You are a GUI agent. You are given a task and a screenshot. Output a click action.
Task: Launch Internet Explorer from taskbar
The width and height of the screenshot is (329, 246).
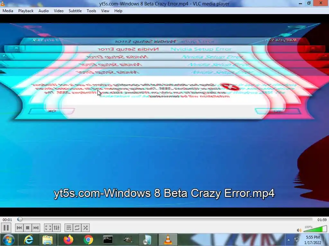pyautogui.click(x=28, y=240)
